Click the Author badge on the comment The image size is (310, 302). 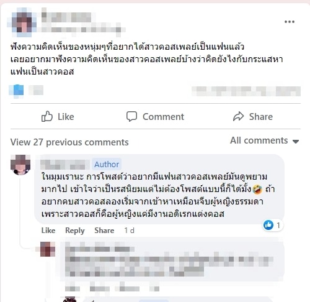coord(107,164)
